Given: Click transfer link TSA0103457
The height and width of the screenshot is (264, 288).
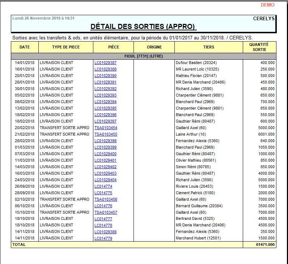Looking at the screenshot, I should (x=106, y=212).
